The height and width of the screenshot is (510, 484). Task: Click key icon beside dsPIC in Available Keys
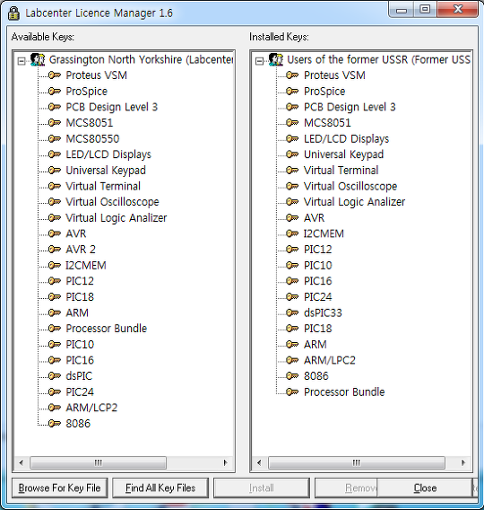tap(55, 376)
